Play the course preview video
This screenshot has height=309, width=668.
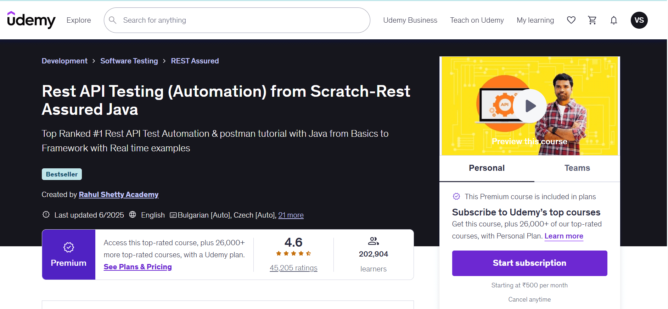(530, 106)
